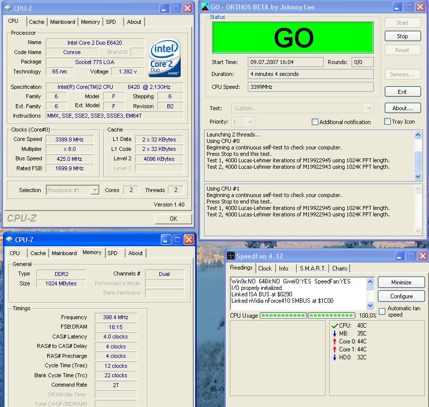The image size is (429, 407).
Task: Open the S.M.A.R.T. tab in SpeedFan
Action: click(x=313, y=269)
